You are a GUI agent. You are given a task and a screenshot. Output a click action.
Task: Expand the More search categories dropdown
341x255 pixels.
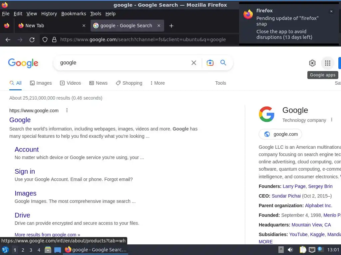158,83
